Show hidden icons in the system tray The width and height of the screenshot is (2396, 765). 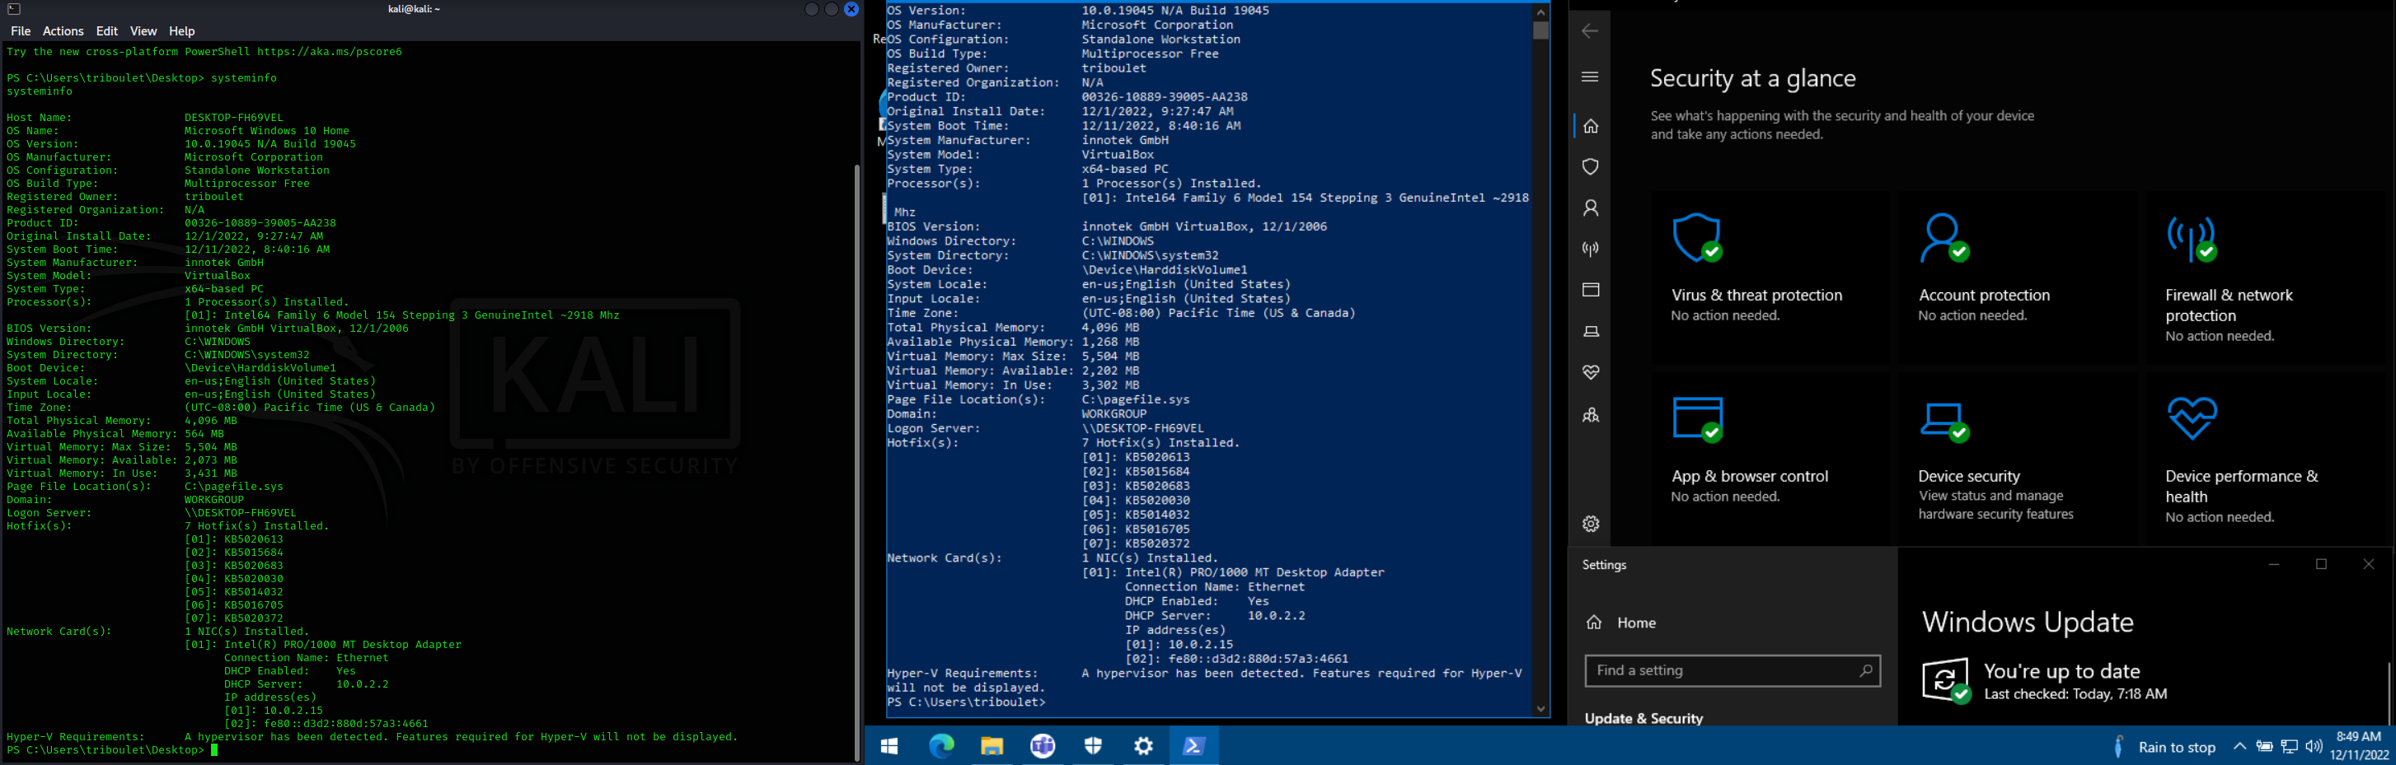point(2239,746)
